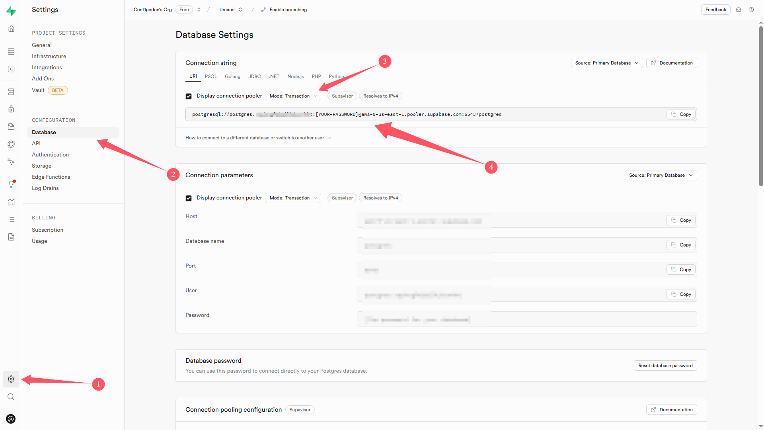The width and height of the screenshot is (764, 430).
Task: Uncheck connection parameters Display connection pooler
Action: click(x=189, y=198)
